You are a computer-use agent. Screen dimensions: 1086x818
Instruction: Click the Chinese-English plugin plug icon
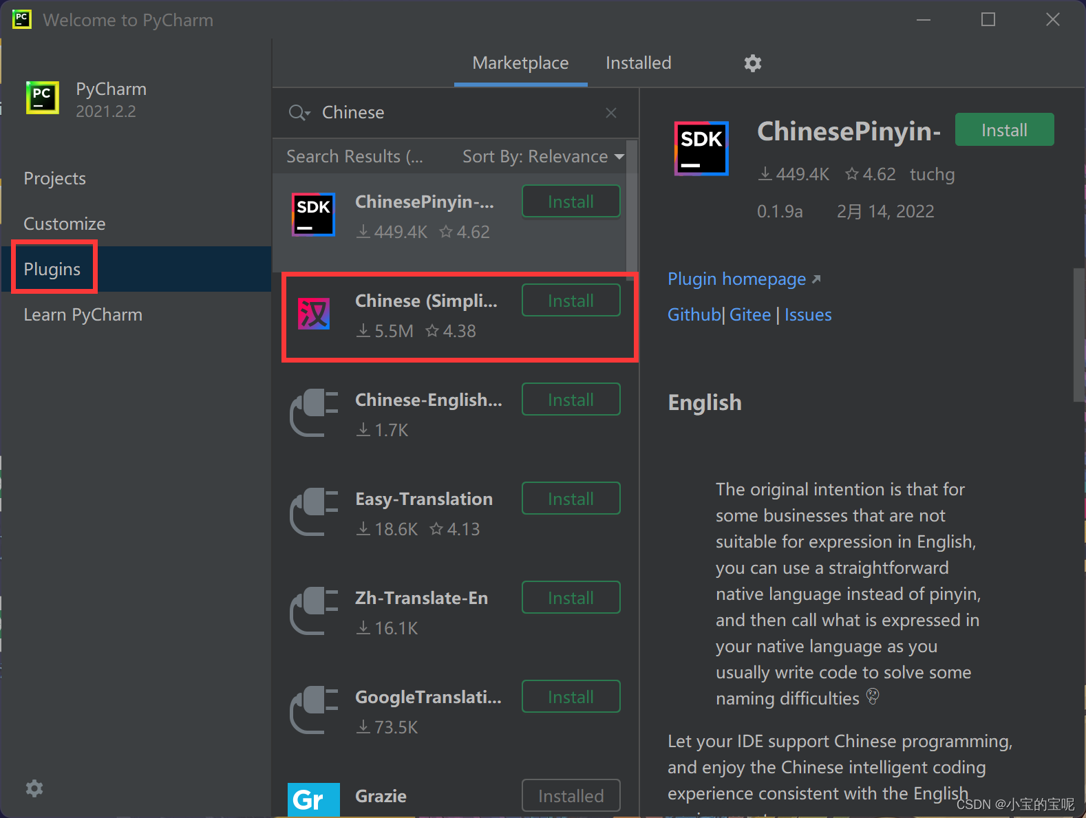click(x=314, y=413)
